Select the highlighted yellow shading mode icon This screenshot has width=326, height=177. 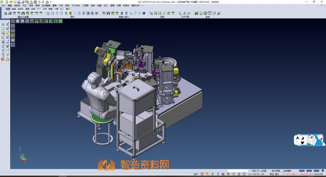pyautogui.click(x=70, y=13)
